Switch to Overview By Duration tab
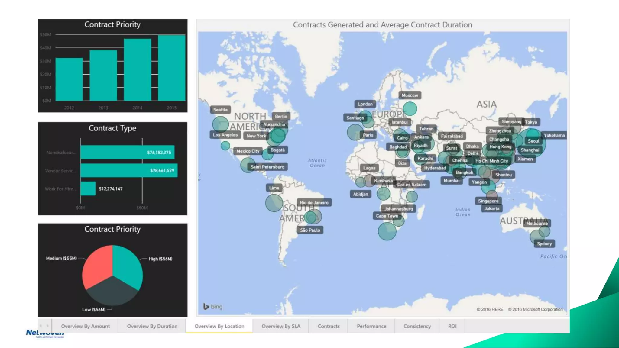619x348 pixels. click(x=152, y=326)
